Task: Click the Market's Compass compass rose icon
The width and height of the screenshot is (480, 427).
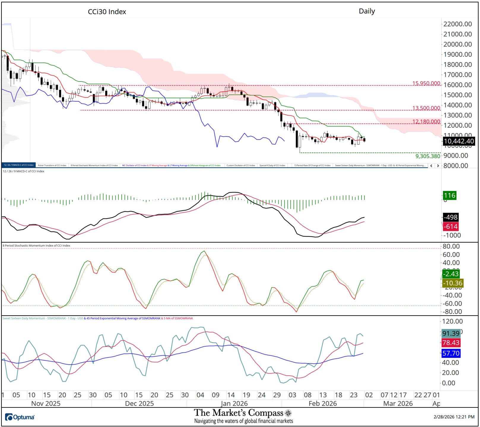Action: click(288, 413)
